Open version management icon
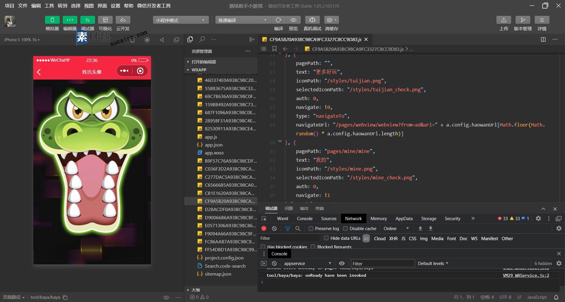 (523, 20)
